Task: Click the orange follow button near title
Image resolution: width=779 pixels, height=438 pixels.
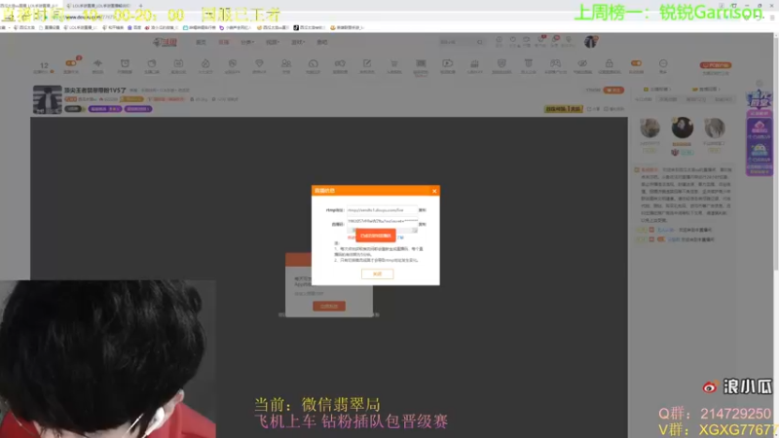Action: (613, 90)
